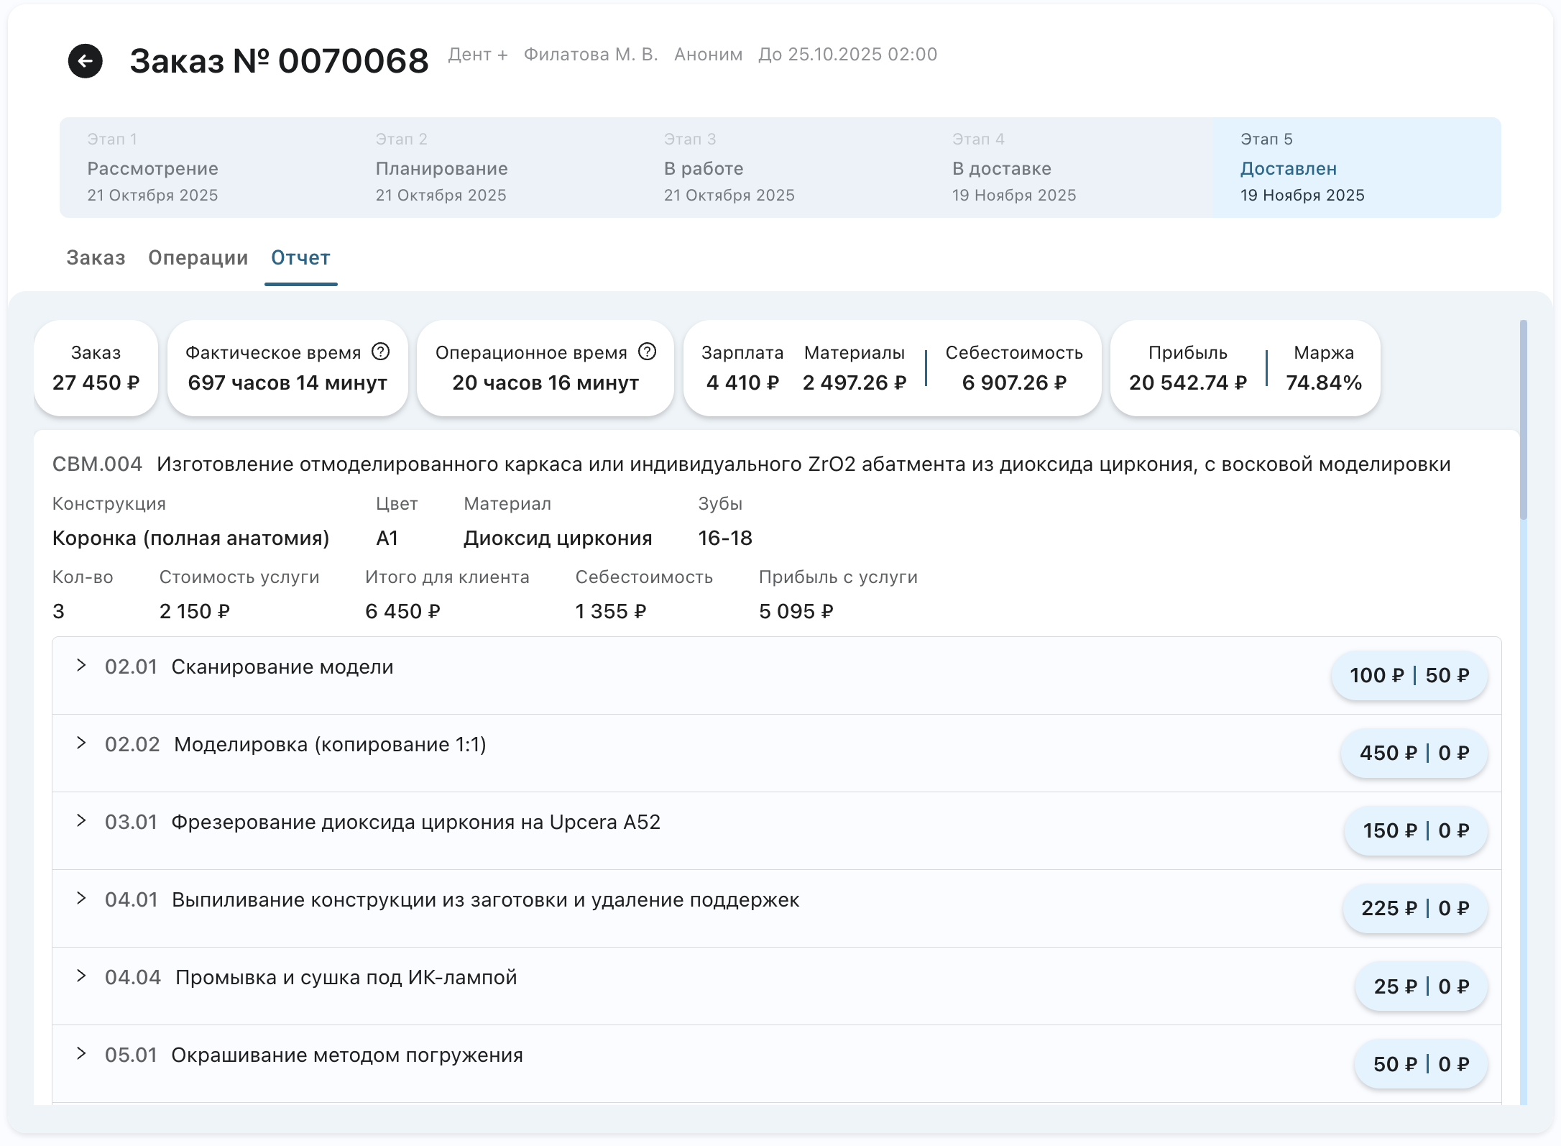Click the Себестоимость summary card
This screenshot has width=1561, height=1146.
tap(1013, 368)
